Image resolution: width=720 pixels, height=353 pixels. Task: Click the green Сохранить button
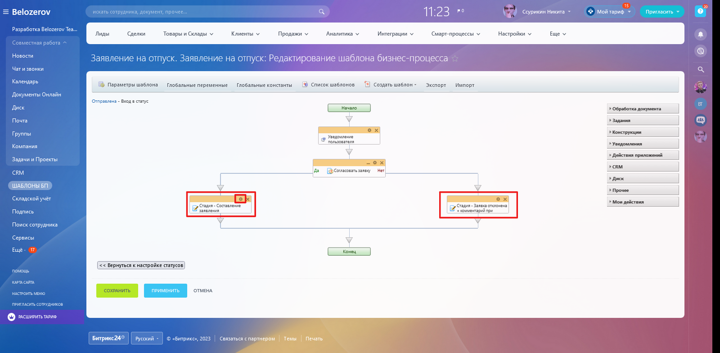(x=117, y=291)
